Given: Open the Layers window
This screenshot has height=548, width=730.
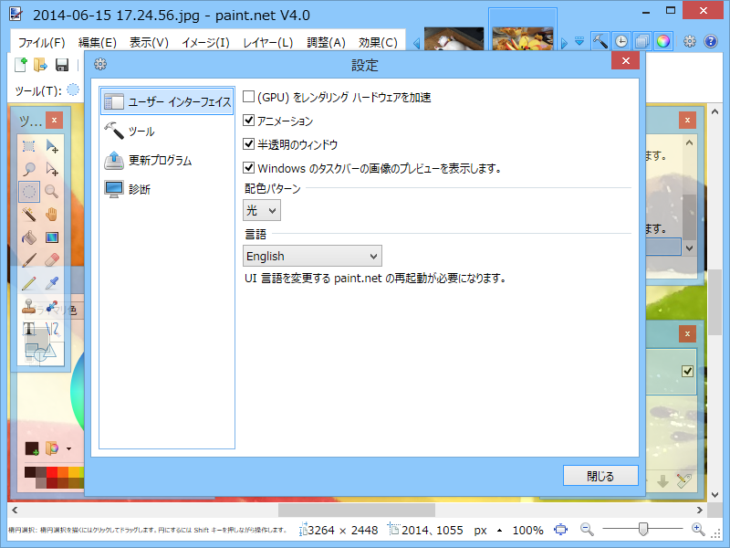Looking at the screenshot, I should 641,41.
